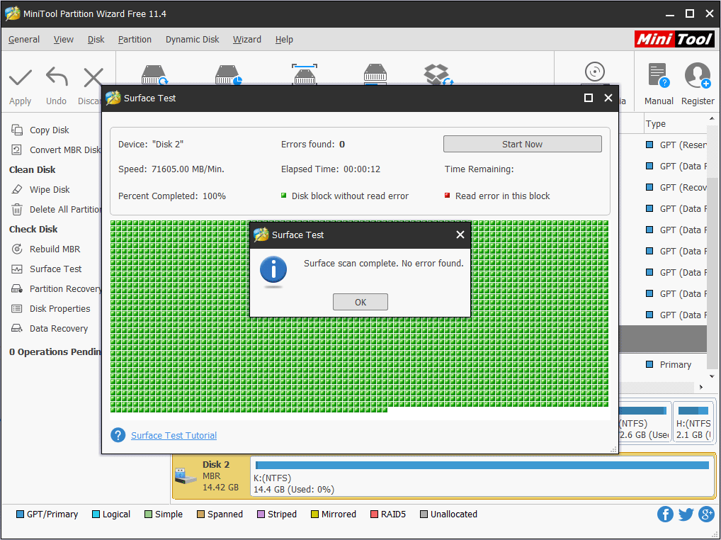This screenshot has height=540, width=721.
Task: Open the Wizard menu
Action: 246,40
